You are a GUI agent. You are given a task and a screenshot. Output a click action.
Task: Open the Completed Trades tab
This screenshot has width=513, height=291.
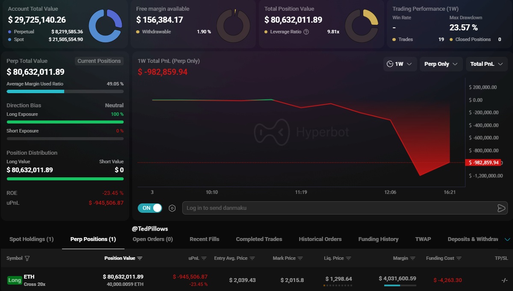point(259,239)
